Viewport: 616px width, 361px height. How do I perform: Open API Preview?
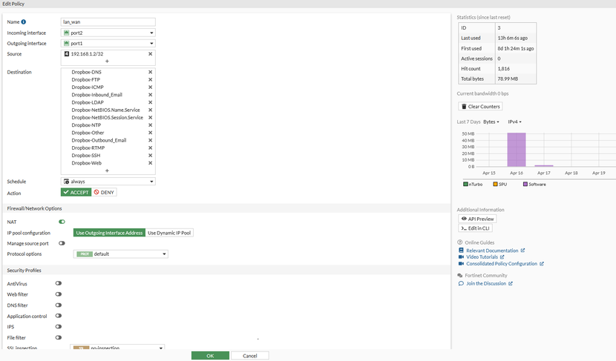coord(477,219)
